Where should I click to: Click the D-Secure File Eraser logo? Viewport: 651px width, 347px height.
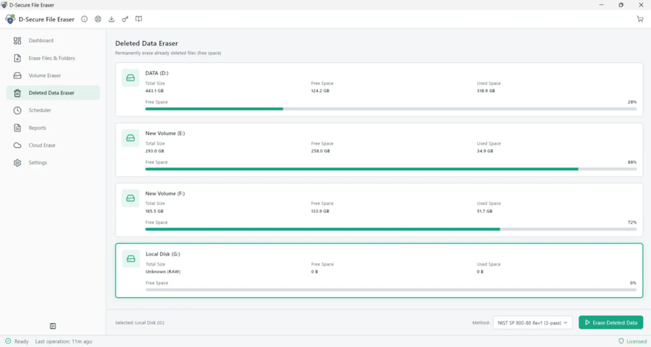[x=10, y=19]
